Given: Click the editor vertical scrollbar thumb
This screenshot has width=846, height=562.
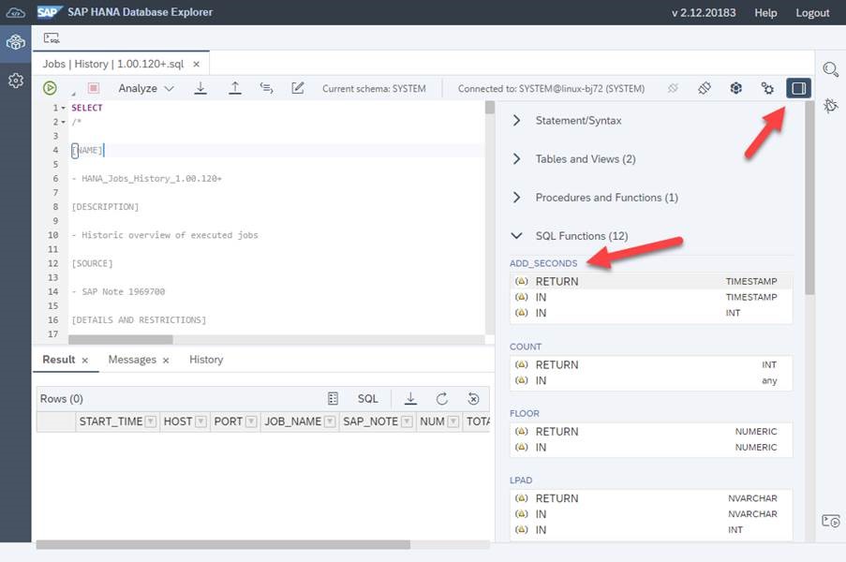Looking at the screenshot, I should click(490, 108).
